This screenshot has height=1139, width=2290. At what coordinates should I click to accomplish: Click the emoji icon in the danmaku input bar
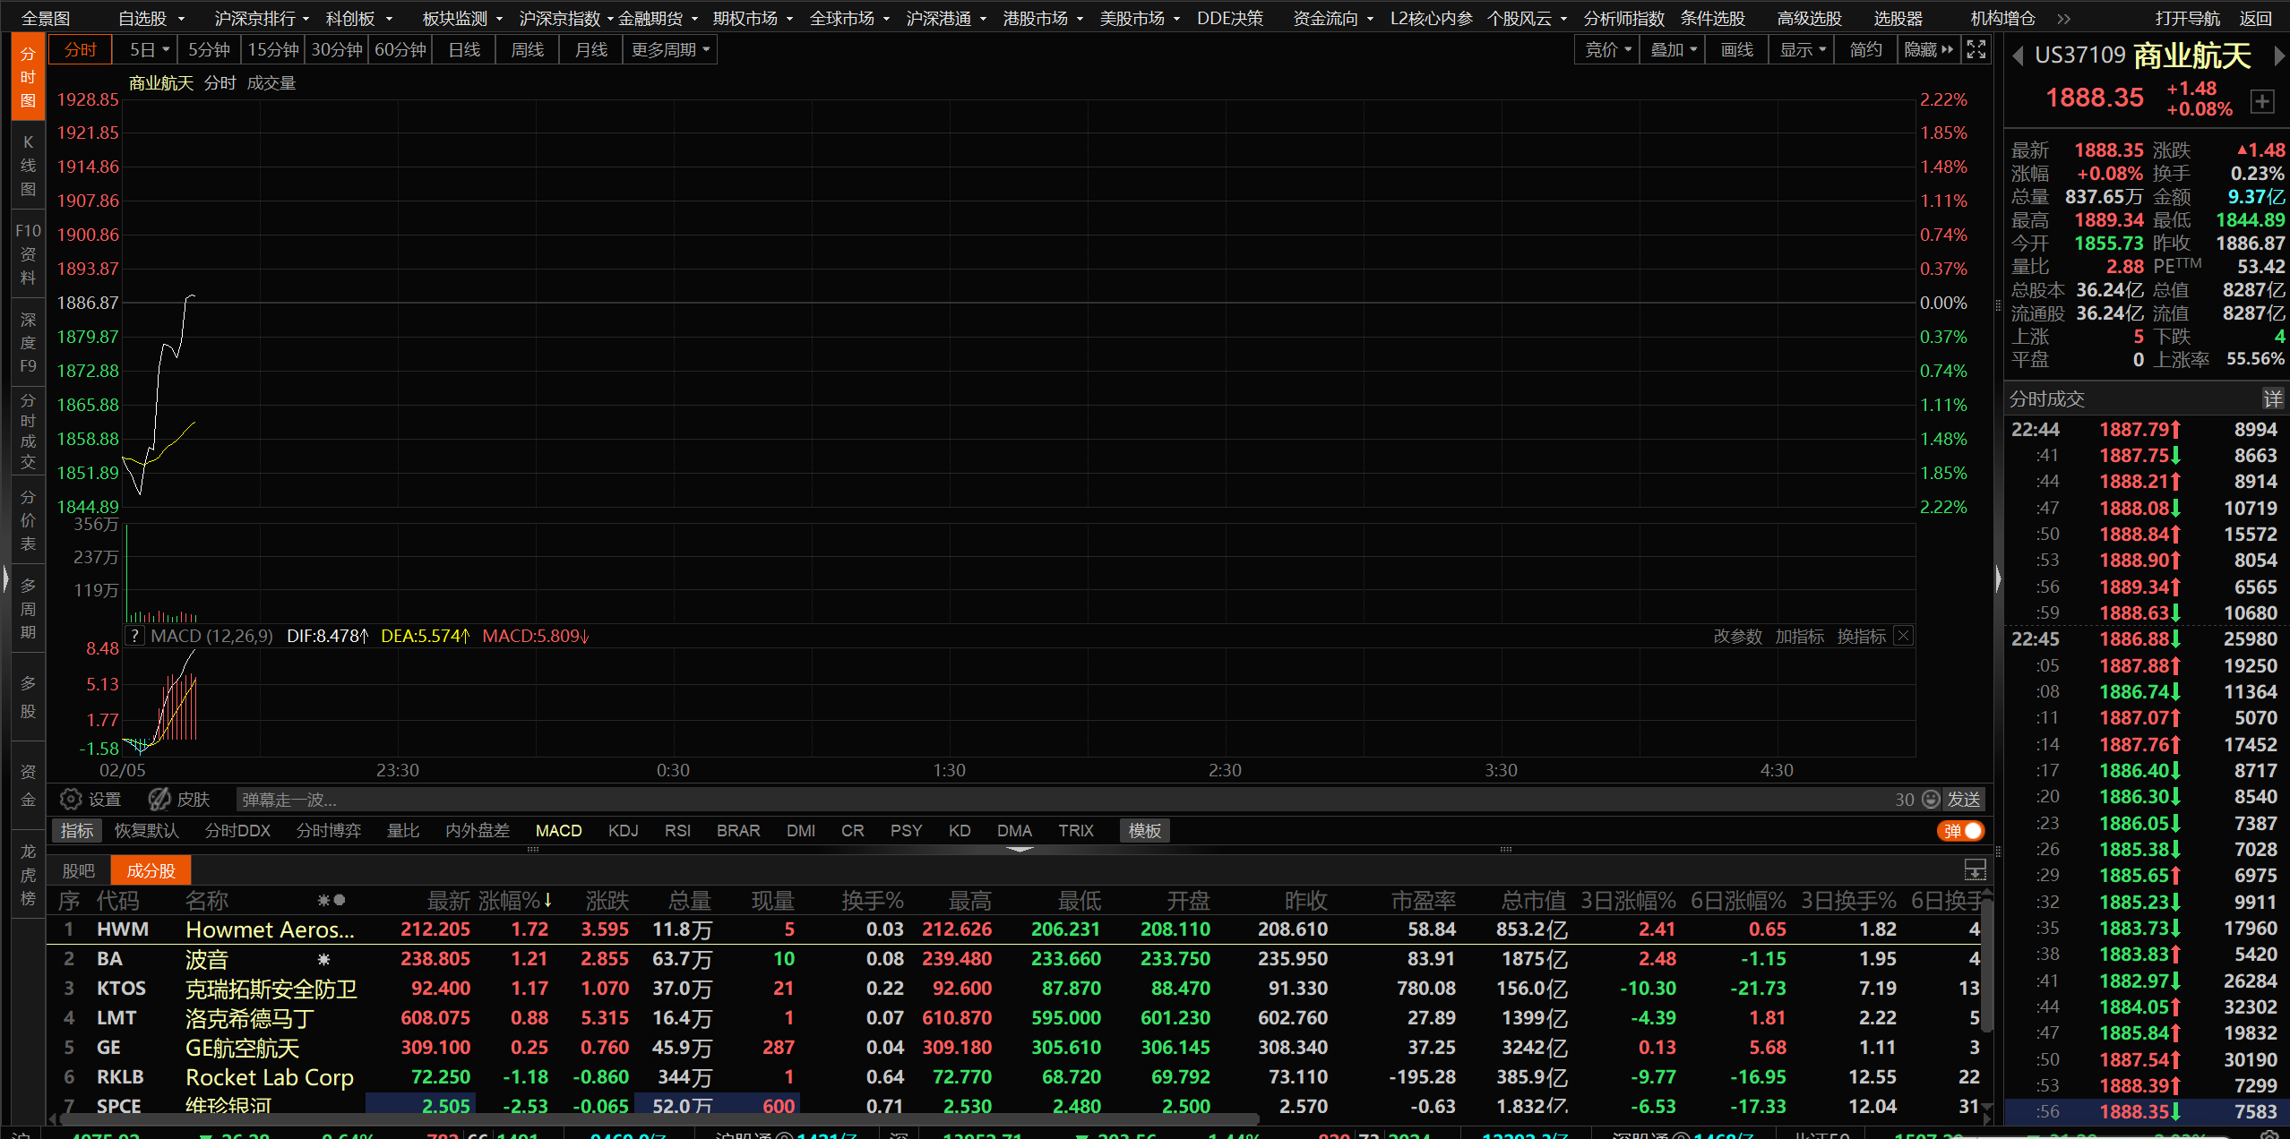(x=1931, y=799)
